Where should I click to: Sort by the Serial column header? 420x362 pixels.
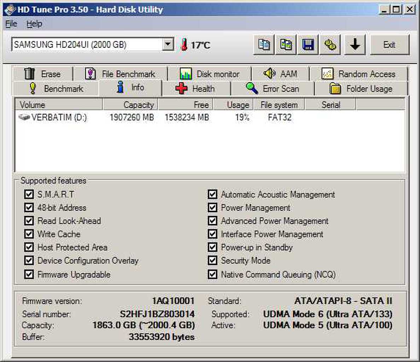(x=331, y=104)
